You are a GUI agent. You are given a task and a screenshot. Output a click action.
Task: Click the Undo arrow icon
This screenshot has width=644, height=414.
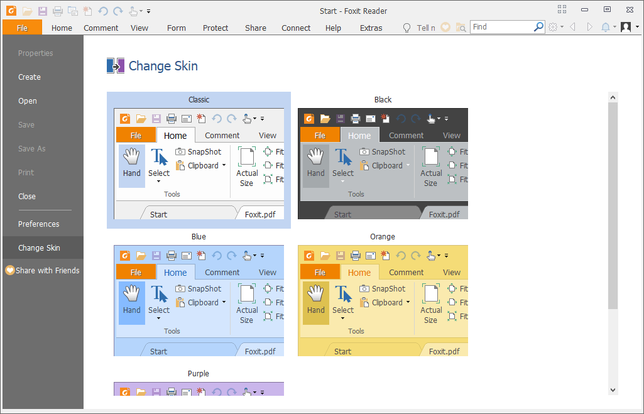click(x=102, y=11)
